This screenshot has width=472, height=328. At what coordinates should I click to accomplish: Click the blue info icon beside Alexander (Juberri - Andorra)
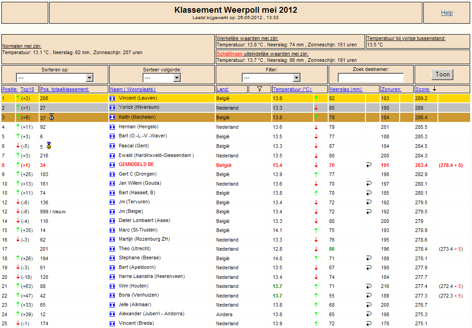coord(112,314)
